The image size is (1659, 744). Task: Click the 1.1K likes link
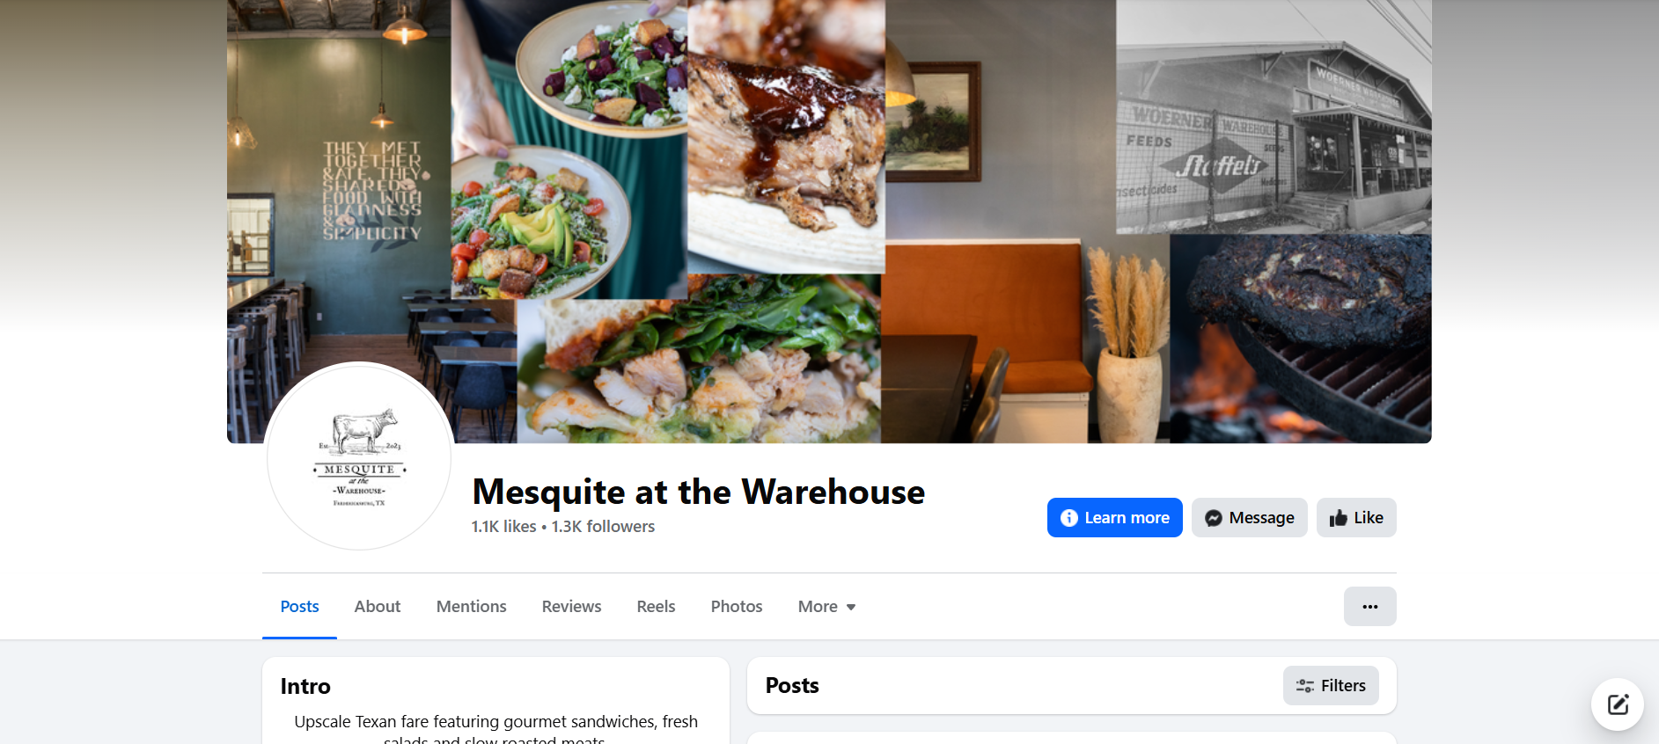coord(504,527)
